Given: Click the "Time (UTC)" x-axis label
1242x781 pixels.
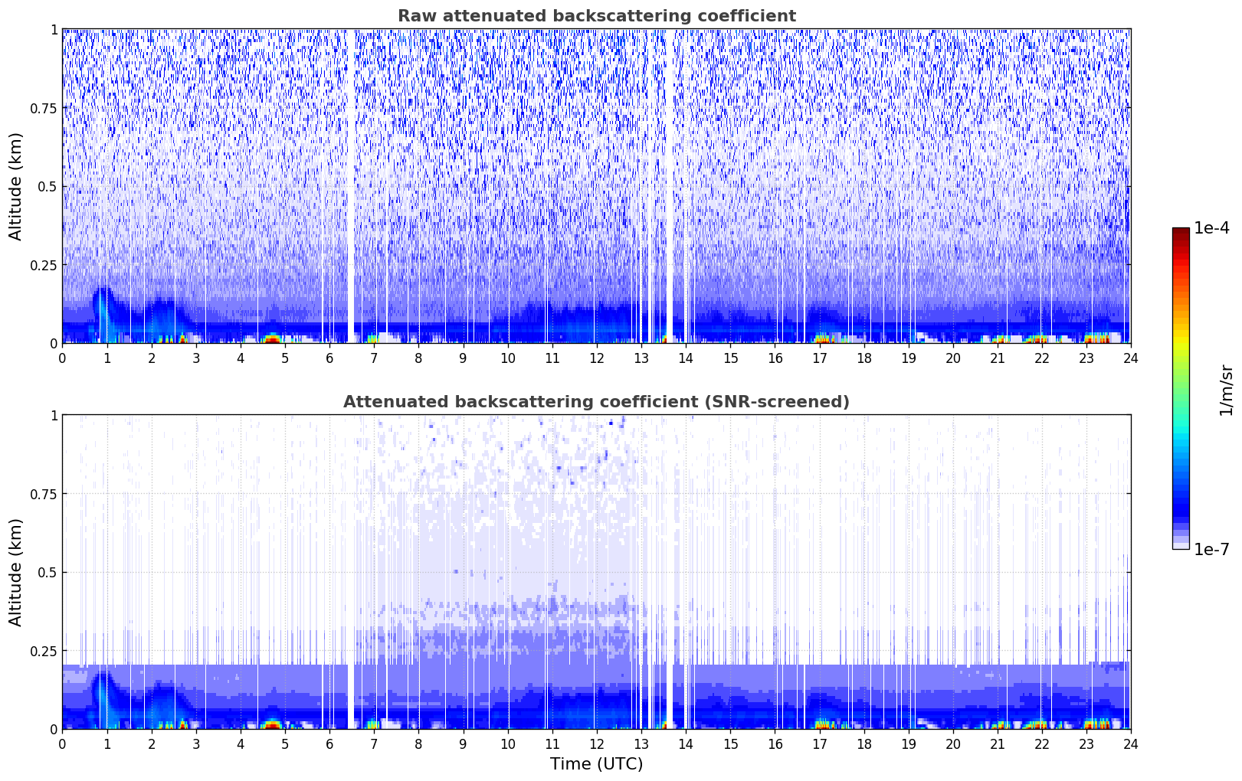Looking at the screenshot, I should click(596, 763).
